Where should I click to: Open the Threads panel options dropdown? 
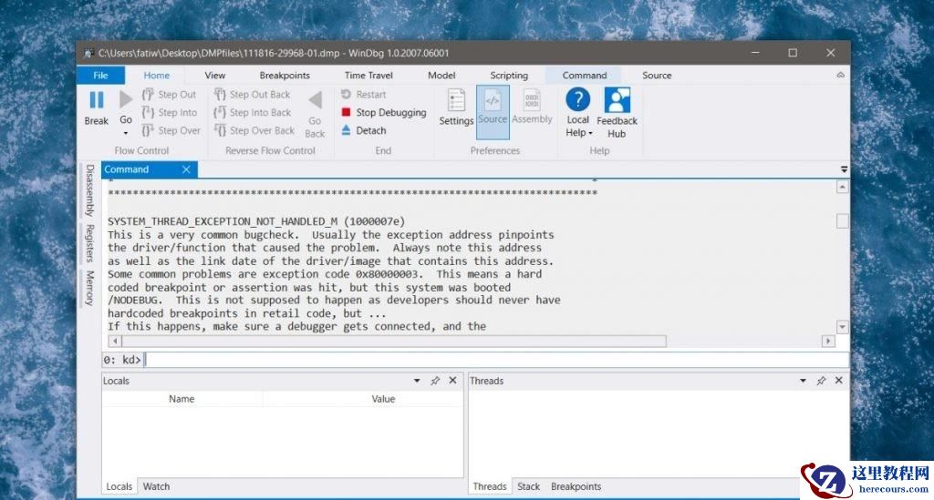[x=803, y=381]
